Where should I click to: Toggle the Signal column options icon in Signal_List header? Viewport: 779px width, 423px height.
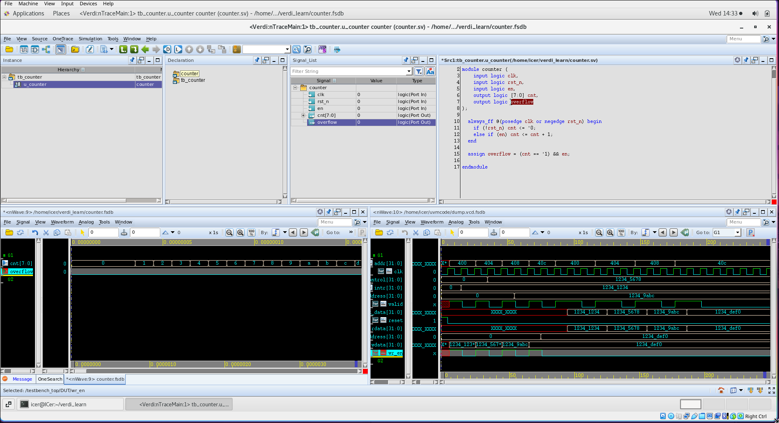(x=334, y=81)
